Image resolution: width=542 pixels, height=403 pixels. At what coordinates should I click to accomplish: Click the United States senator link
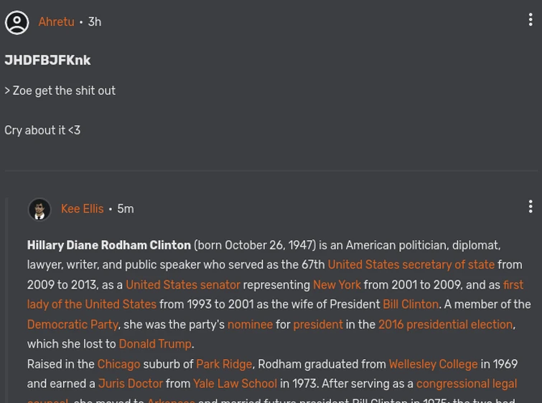tap(182, 285)
